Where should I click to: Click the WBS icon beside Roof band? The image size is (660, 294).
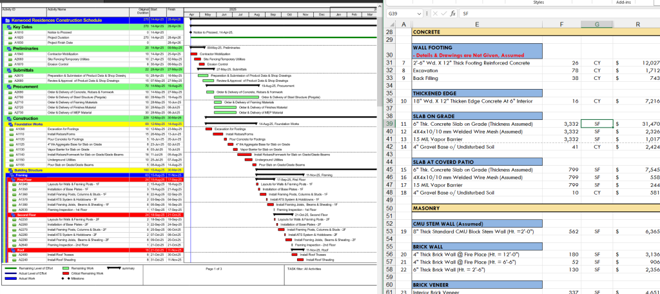pyautogui.click(x=14, y=250)
